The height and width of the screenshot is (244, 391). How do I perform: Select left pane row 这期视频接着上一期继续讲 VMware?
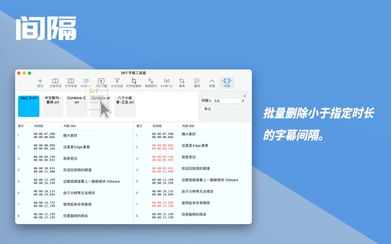74,181
